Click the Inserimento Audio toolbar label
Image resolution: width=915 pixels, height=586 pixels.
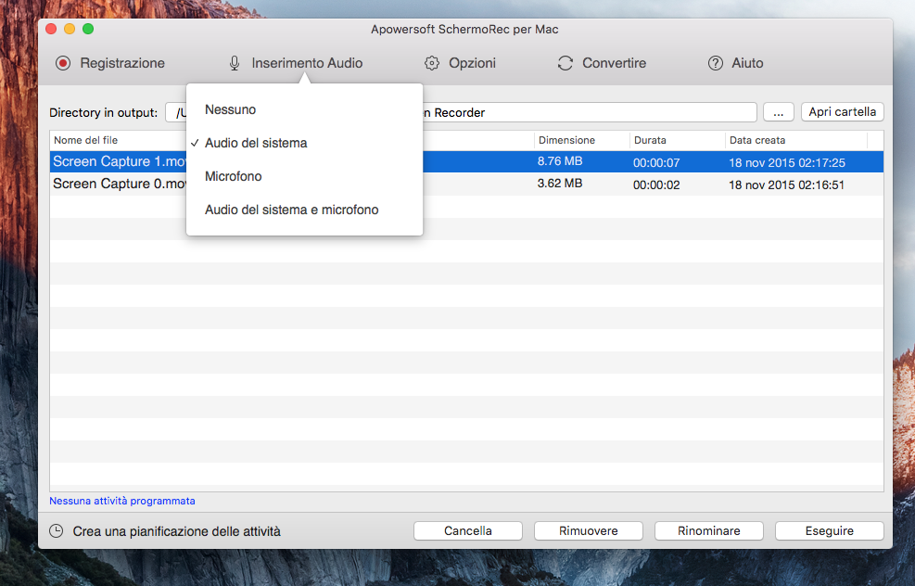(307, 63)
